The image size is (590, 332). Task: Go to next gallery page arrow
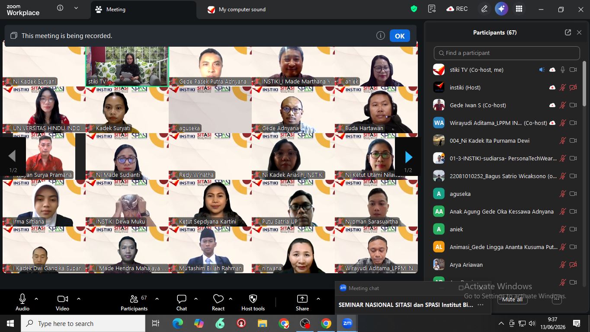point(408,156)
